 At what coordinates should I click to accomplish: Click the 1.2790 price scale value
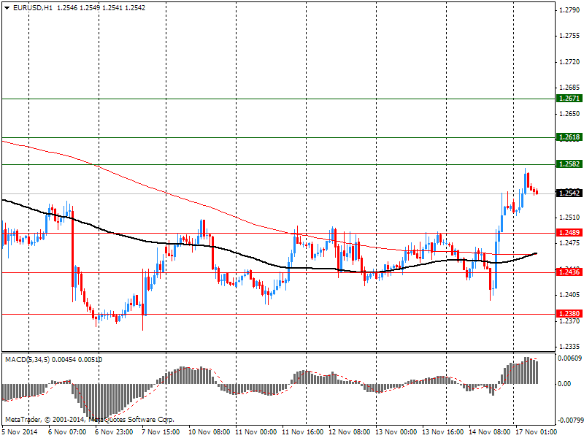coord(570,10)
